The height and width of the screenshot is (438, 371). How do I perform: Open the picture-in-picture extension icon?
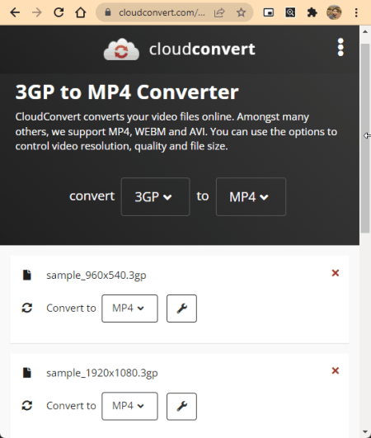coord(268,12)
